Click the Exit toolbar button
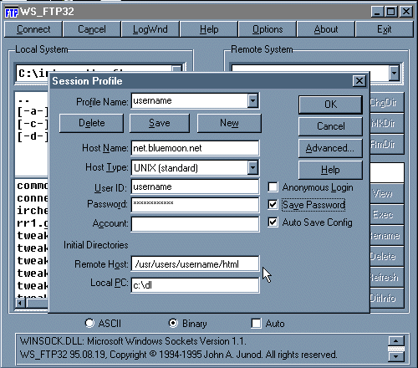Screen dimensions: 418x368 click(x=385, y=29)
